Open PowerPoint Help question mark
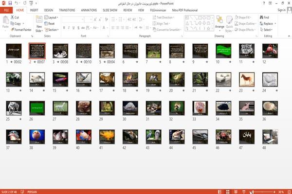The height and width of the screenshot is (194, 292). 264,3
